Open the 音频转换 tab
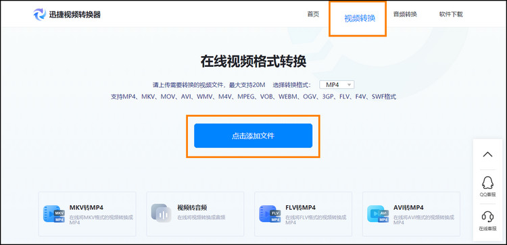The image size is (507, 245). [x=405, y=14]
